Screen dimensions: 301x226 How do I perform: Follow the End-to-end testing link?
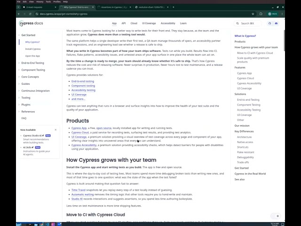(83, 81)
